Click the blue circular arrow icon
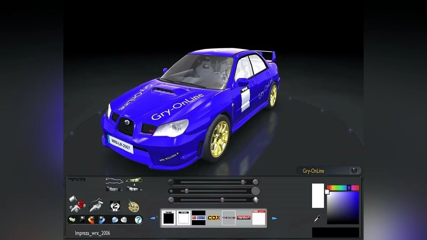 115,220
